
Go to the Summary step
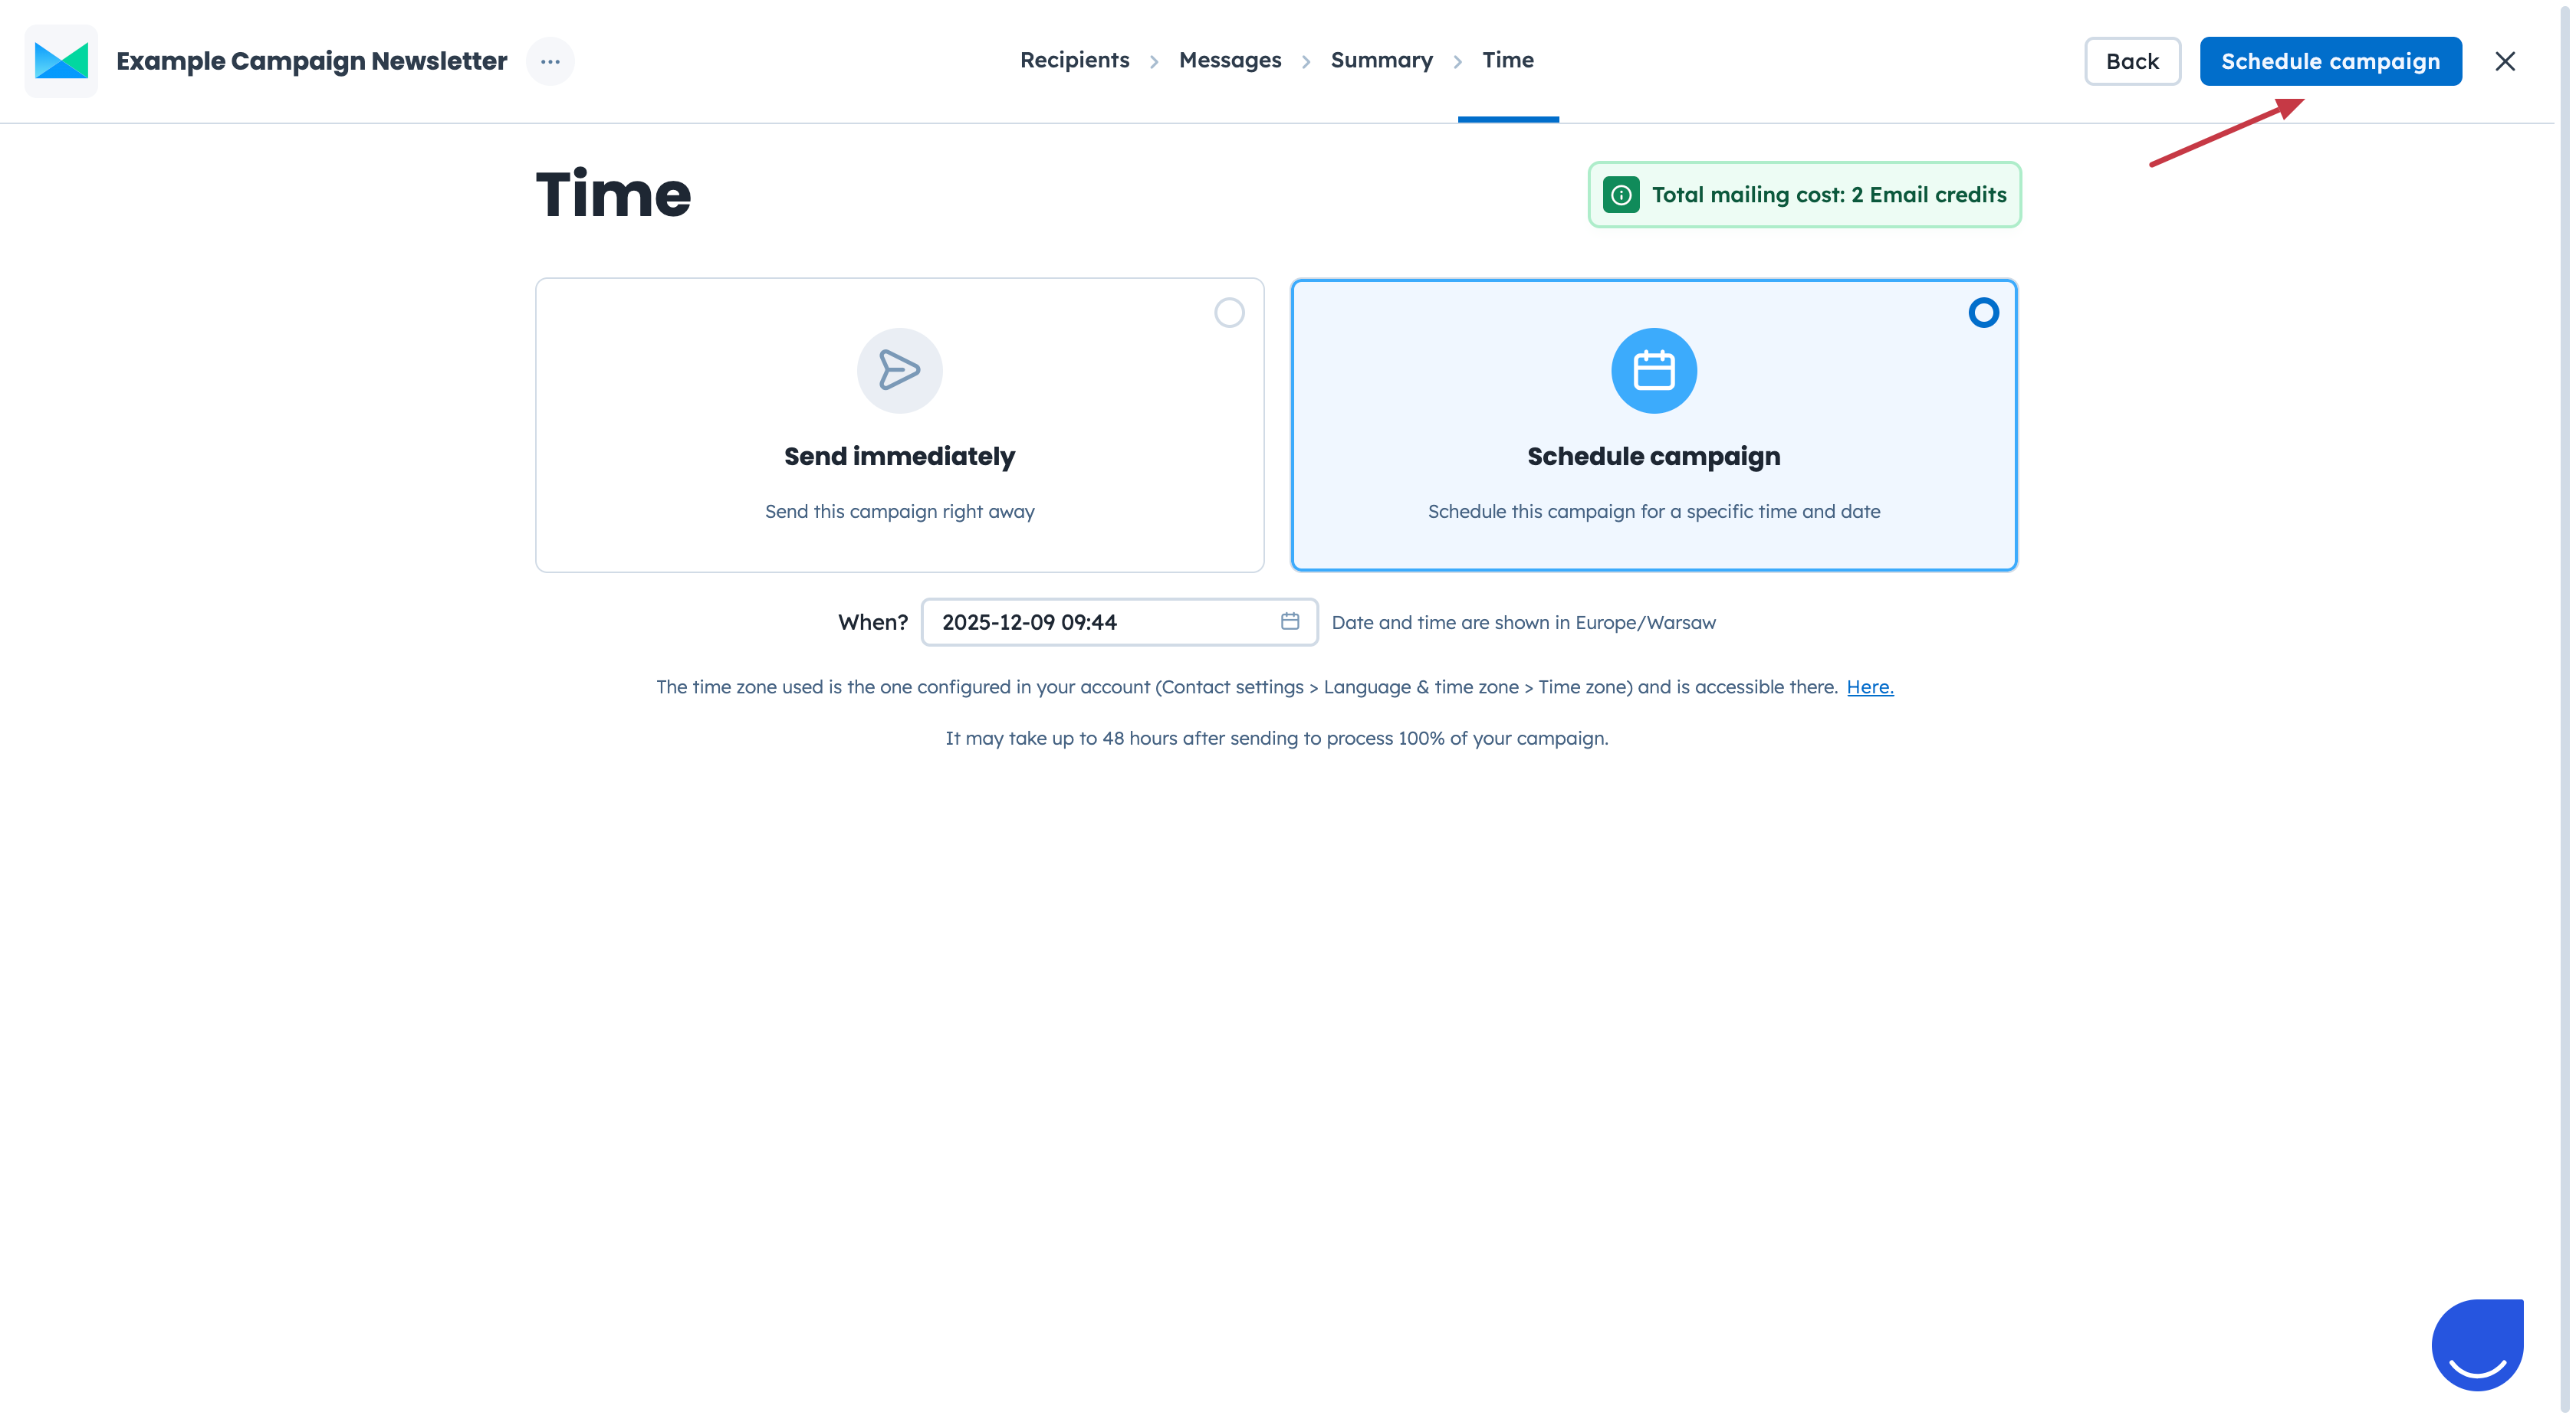tap(1381, 60)
